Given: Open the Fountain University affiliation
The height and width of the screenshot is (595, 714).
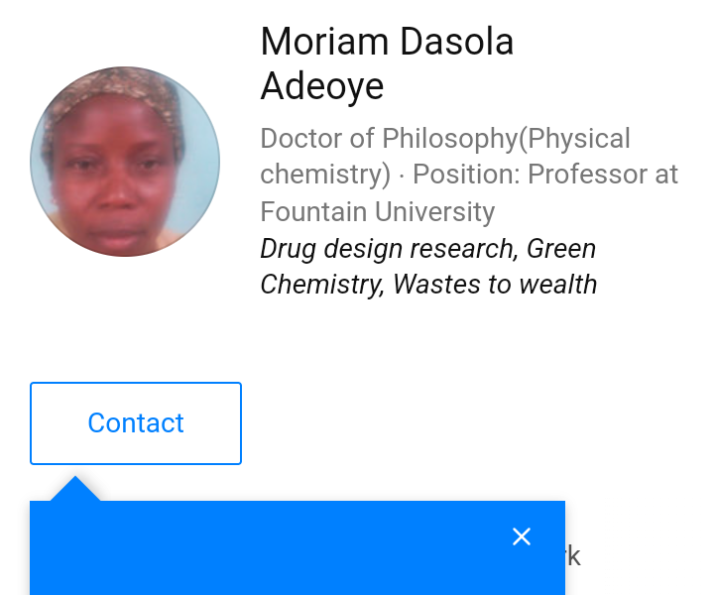Looking at the screenshot, I should pyautogui.click(x=377, y=211).
